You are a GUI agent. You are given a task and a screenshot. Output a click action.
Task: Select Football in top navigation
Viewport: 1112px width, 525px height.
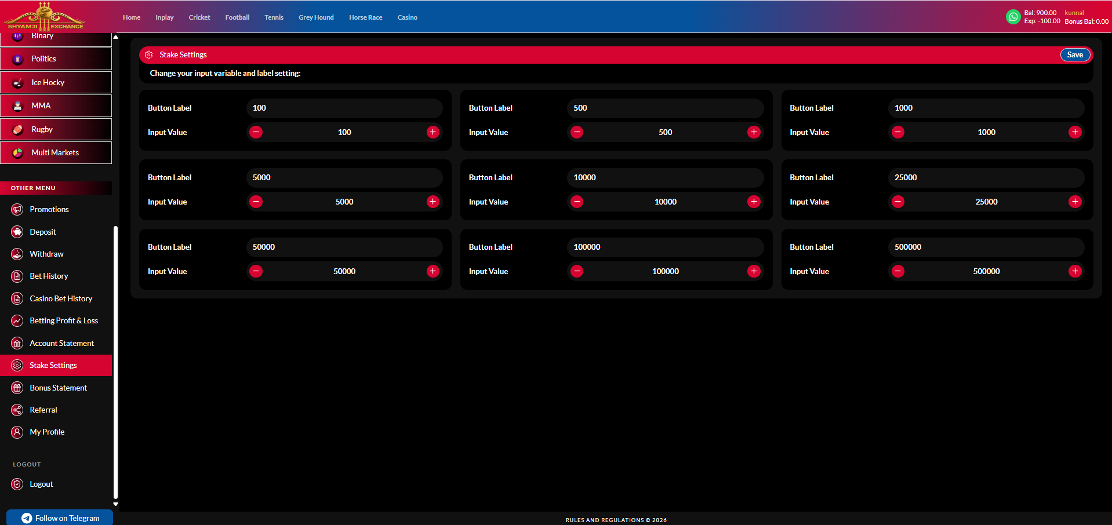tap(237, 17)
